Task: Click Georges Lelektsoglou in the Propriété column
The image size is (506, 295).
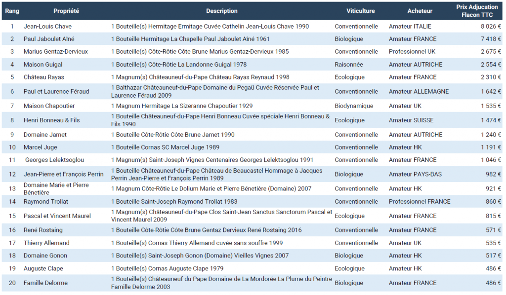Action: [54, 160]
